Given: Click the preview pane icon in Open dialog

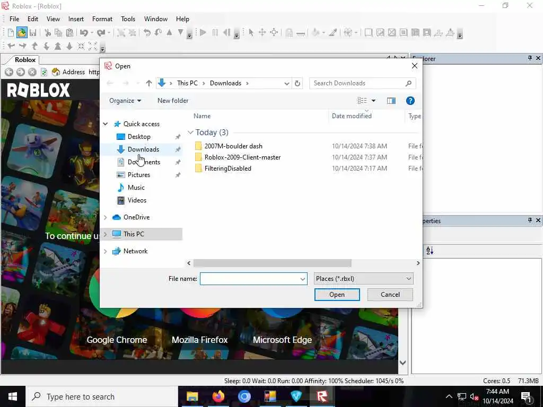Looking at the screenshot, I should 391,101.
